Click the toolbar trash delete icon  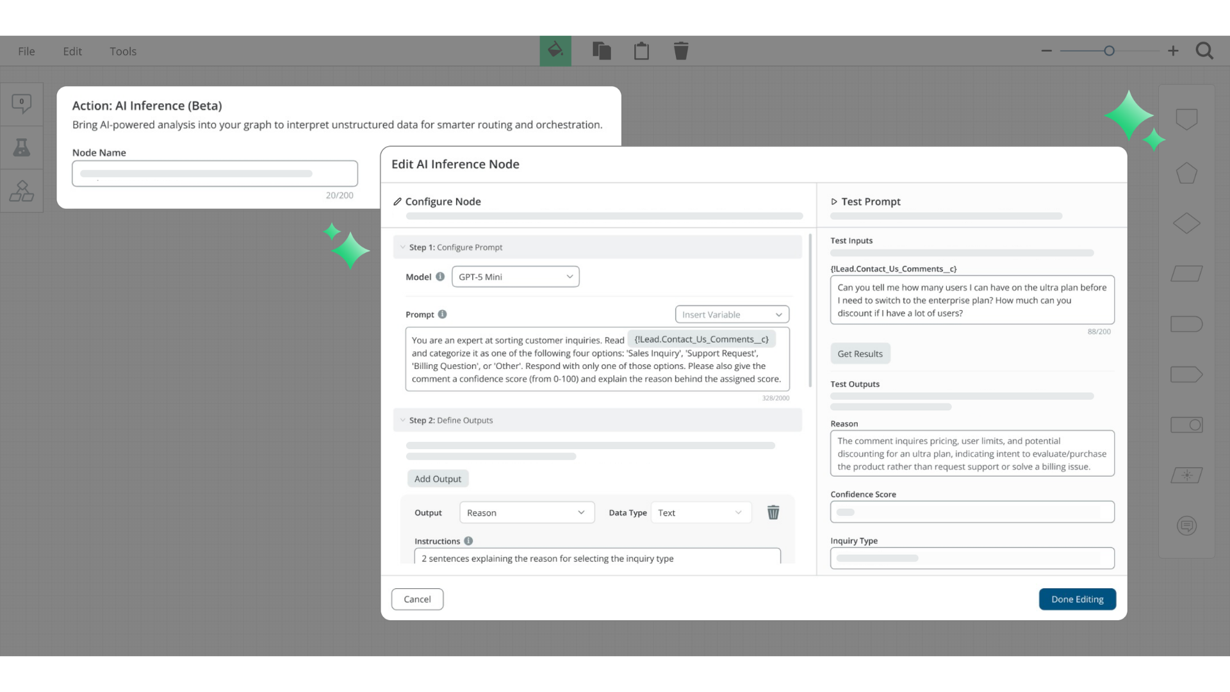(x=681, y=51)
